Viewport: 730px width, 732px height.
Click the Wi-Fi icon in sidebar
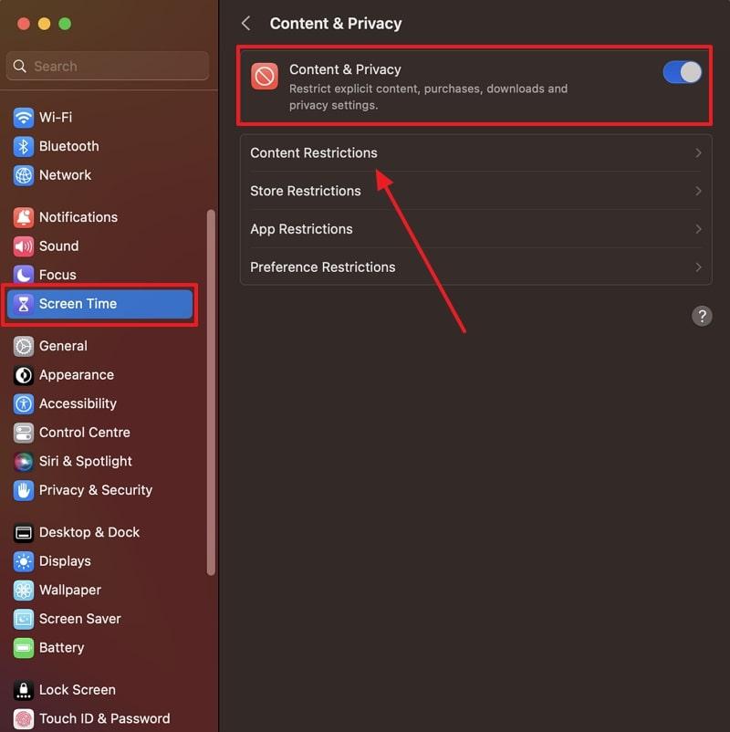(x=24, y=117)
